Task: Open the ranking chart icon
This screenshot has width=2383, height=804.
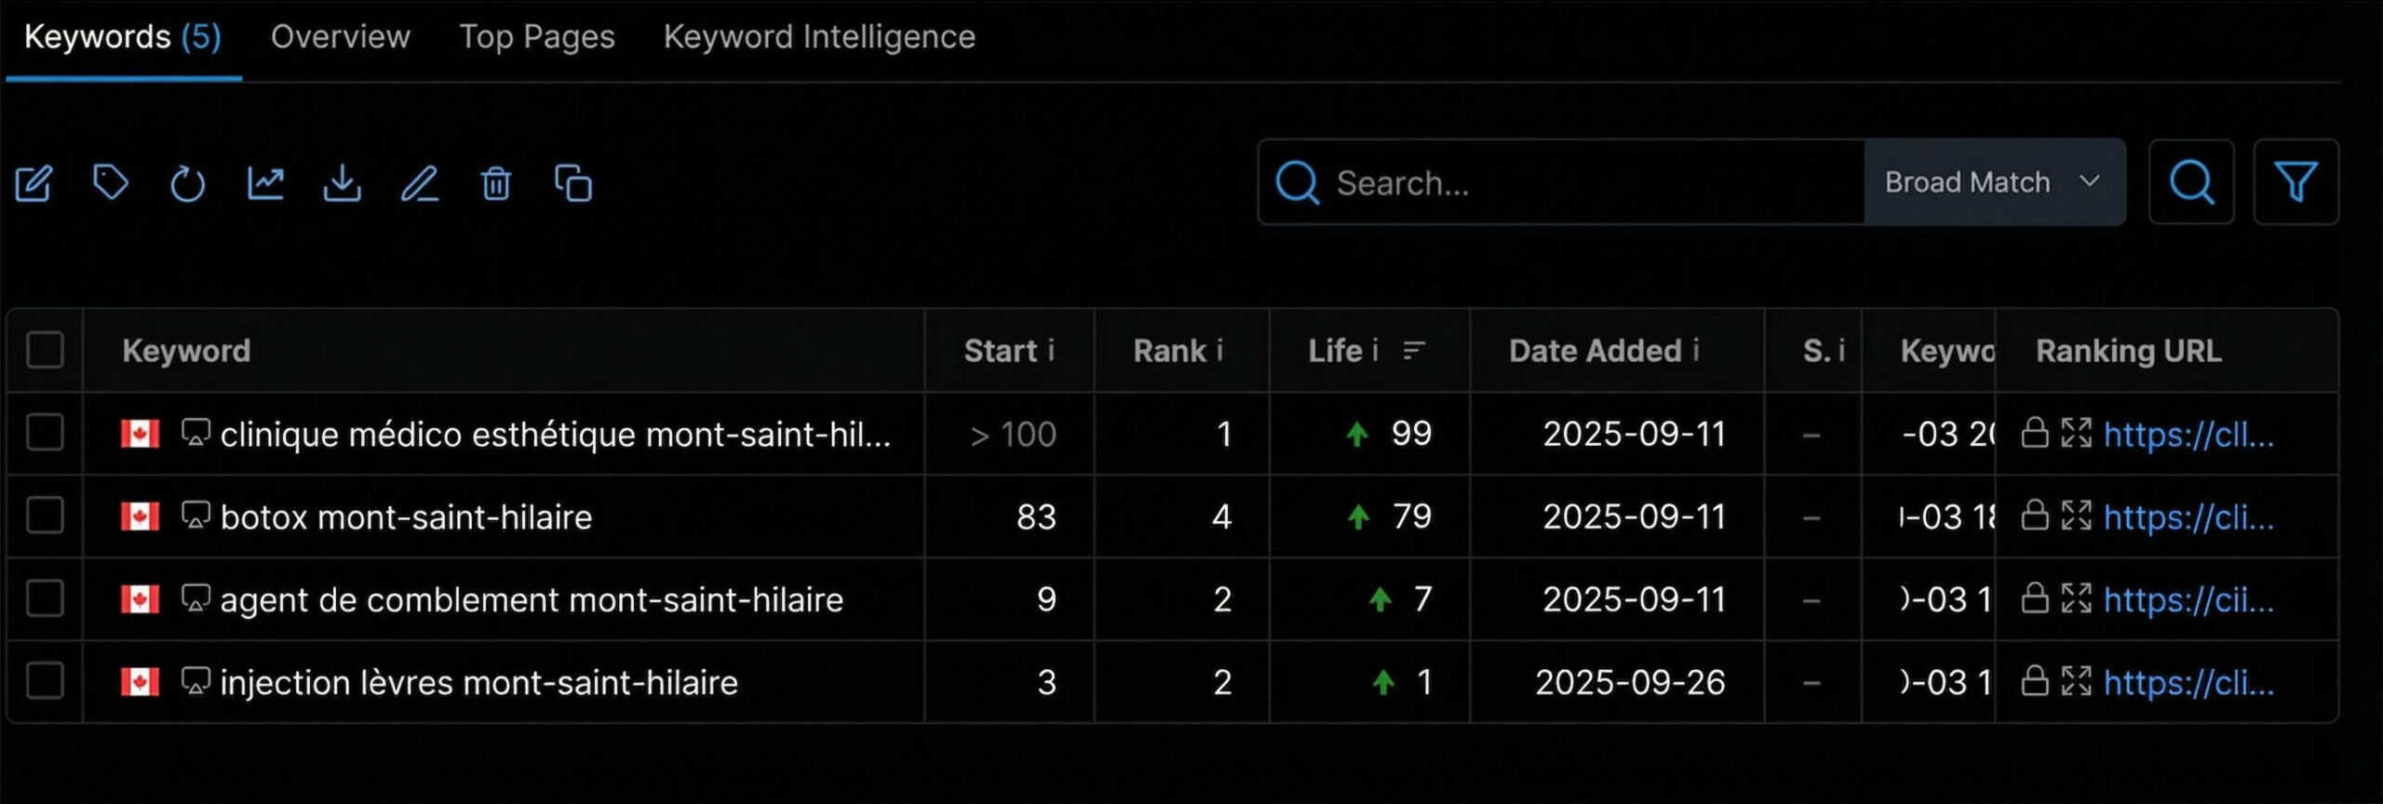Action: pyautogui.click(x=265, y=183)
